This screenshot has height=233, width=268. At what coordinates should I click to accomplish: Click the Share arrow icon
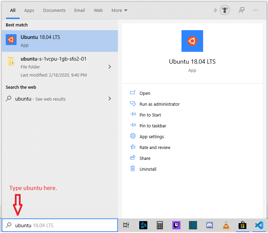[132, 157]
